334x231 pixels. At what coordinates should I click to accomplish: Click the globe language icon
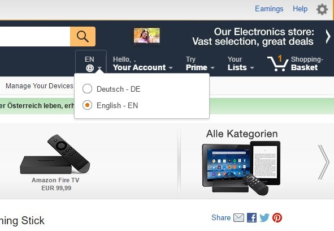90,69
